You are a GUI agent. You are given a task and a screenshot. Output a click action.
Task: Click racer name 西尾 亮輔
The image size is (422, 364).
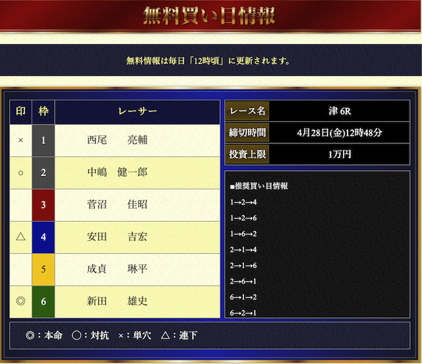[117, 140]
